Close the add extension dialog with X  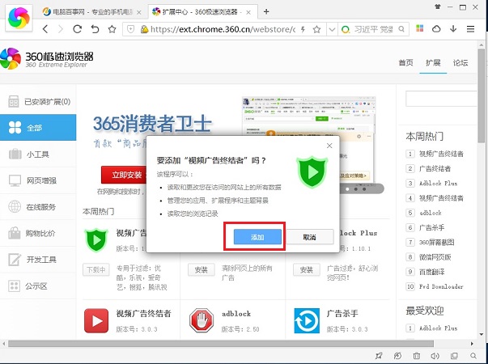point(329,146)
